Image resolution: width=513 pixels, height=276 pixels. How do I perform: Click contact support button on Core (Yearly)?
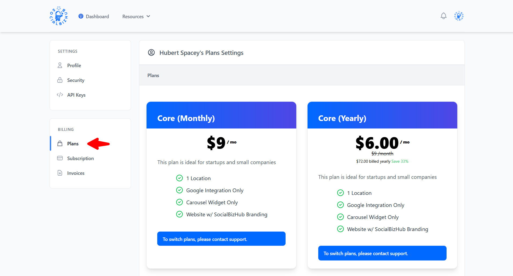(382, 253)
